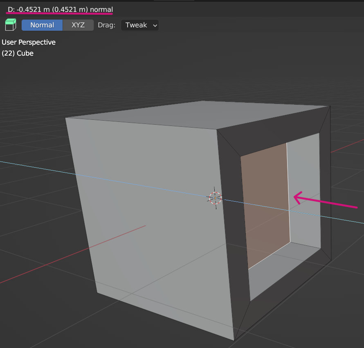Click the '(22) Cube' object label
The height and width of the screenshot is (348, 364).
[18, 54]
